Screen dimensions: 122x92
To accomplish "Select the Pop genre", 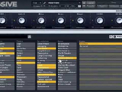I will tap(67, 77).
